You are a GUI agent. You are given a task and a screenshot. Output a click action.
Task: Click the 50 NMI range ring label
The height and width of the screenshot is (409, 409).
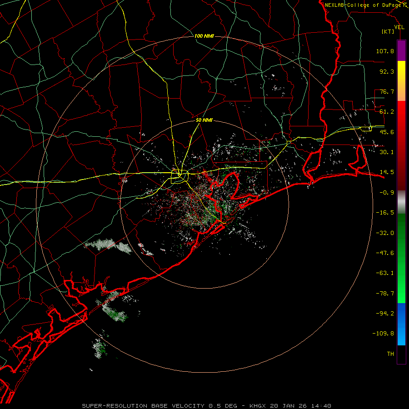(204, 120)
